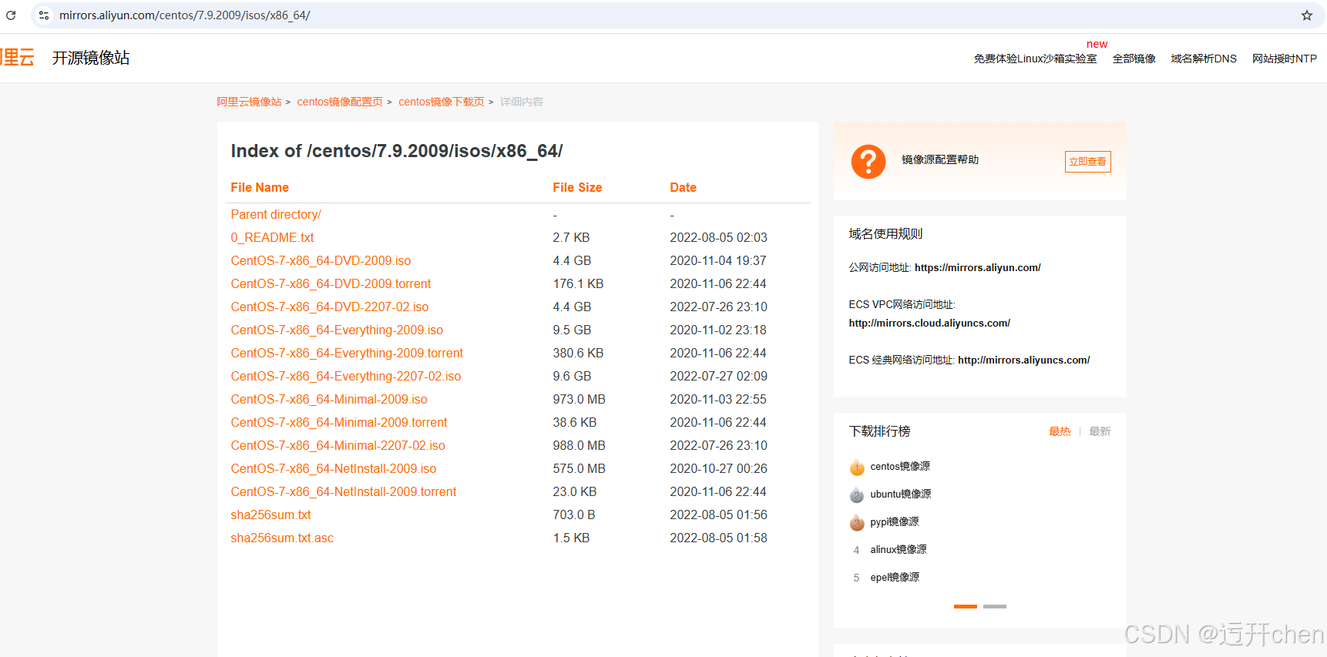Open ubuntu镜像源 in ranking list
Image resolution: width=1327 pixels, height=657 pixels.
tap(901, 494)
